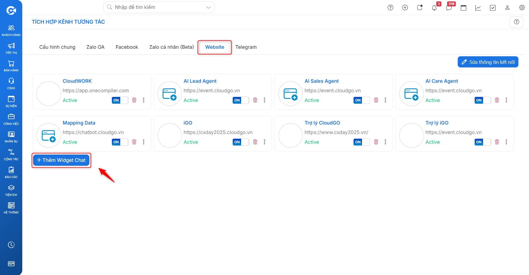Open the Tiện ích utilities module
The image size is (529, 275).
click(11, 191)
